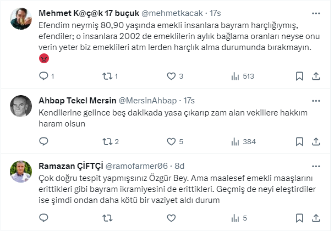View analytics of tweet with 513 views
Image resolution: width=334 pixels, height=231 pixels.
click(x=235, y=76)
